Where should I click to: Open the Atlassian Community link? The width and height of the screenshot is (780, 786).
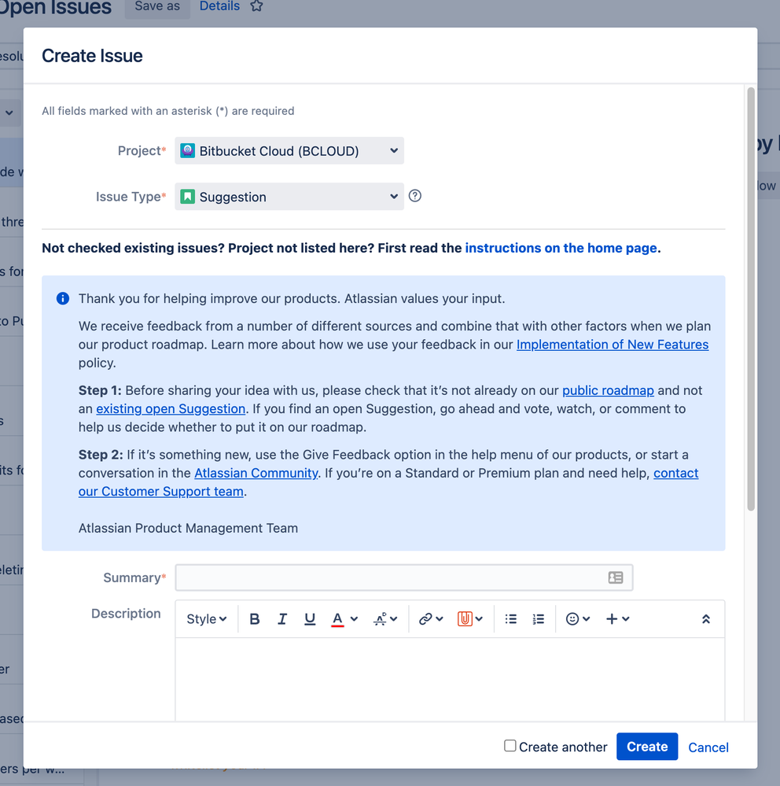point(256,473)
